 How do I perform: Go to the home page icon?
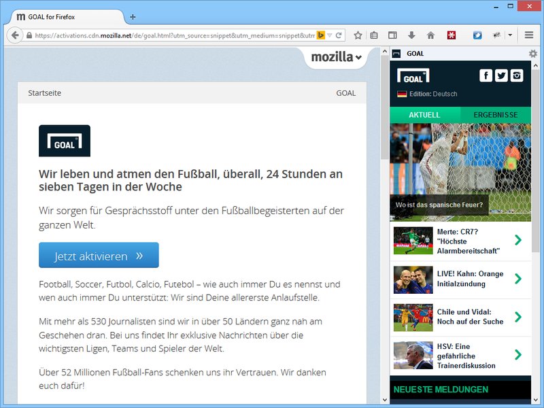(x=430, y=35)
